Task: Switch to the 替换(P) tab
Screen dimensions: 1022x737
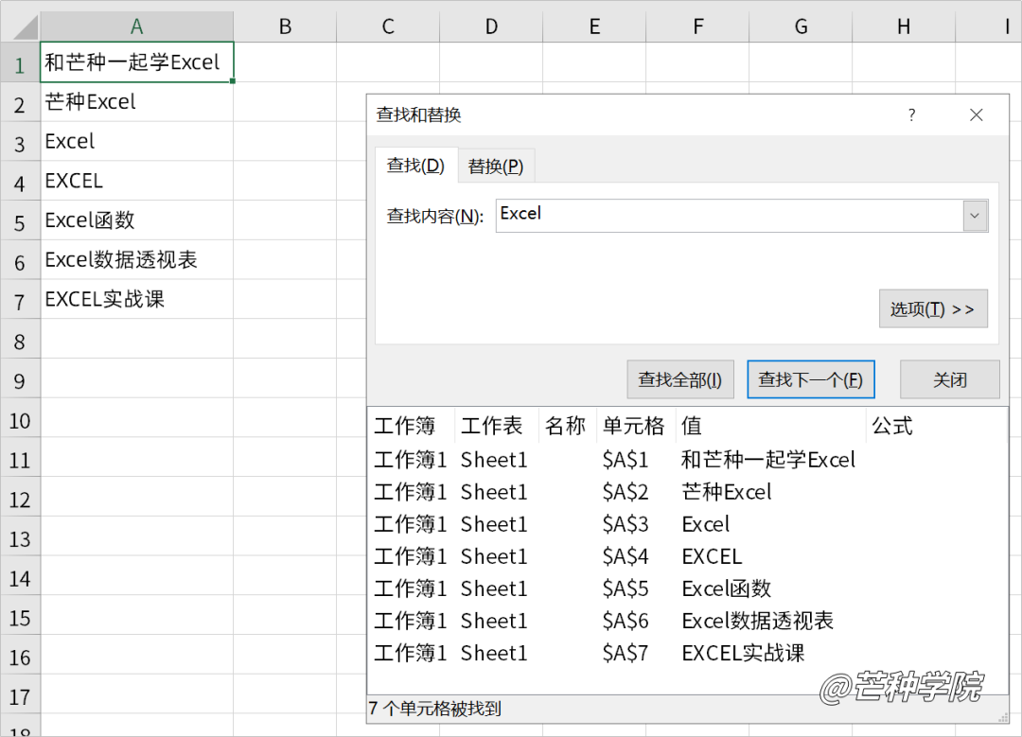Action: click(x=496, y=167)
